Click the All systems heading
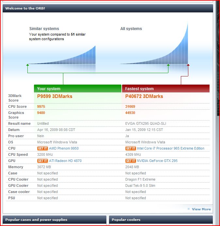The height and width of the screenshot is (226, 220). tap(131, 28)
